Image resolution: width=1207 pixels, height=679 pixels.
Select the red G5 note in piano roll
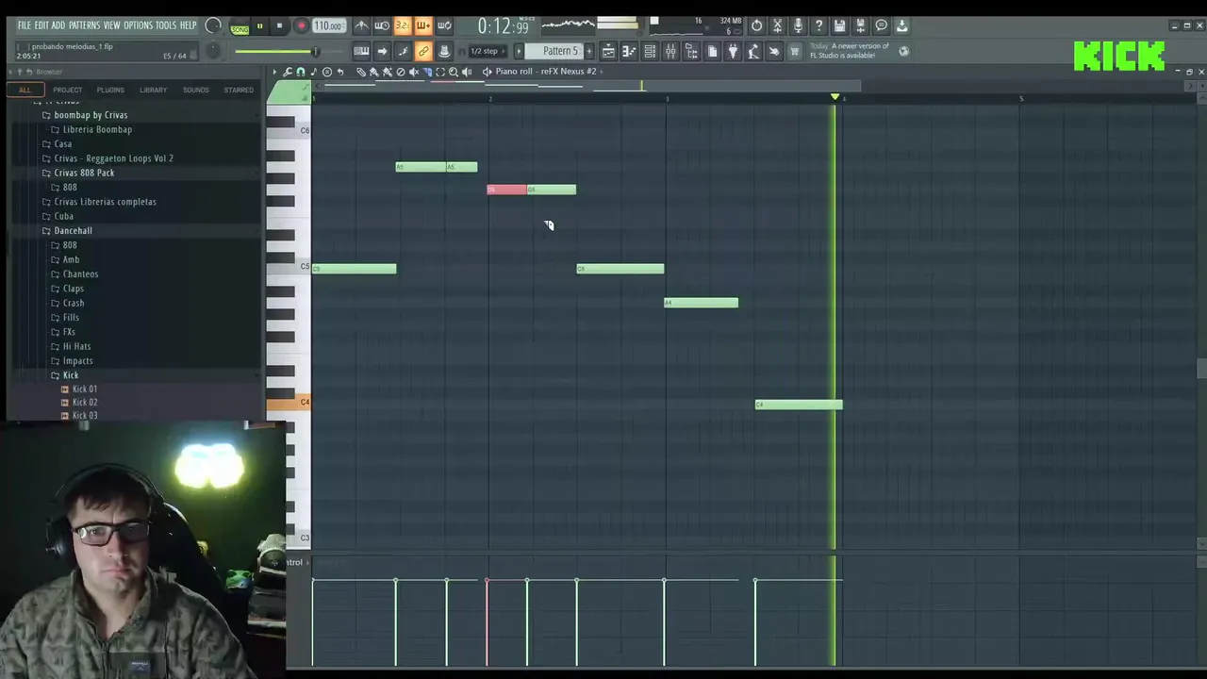pos(506,190)
